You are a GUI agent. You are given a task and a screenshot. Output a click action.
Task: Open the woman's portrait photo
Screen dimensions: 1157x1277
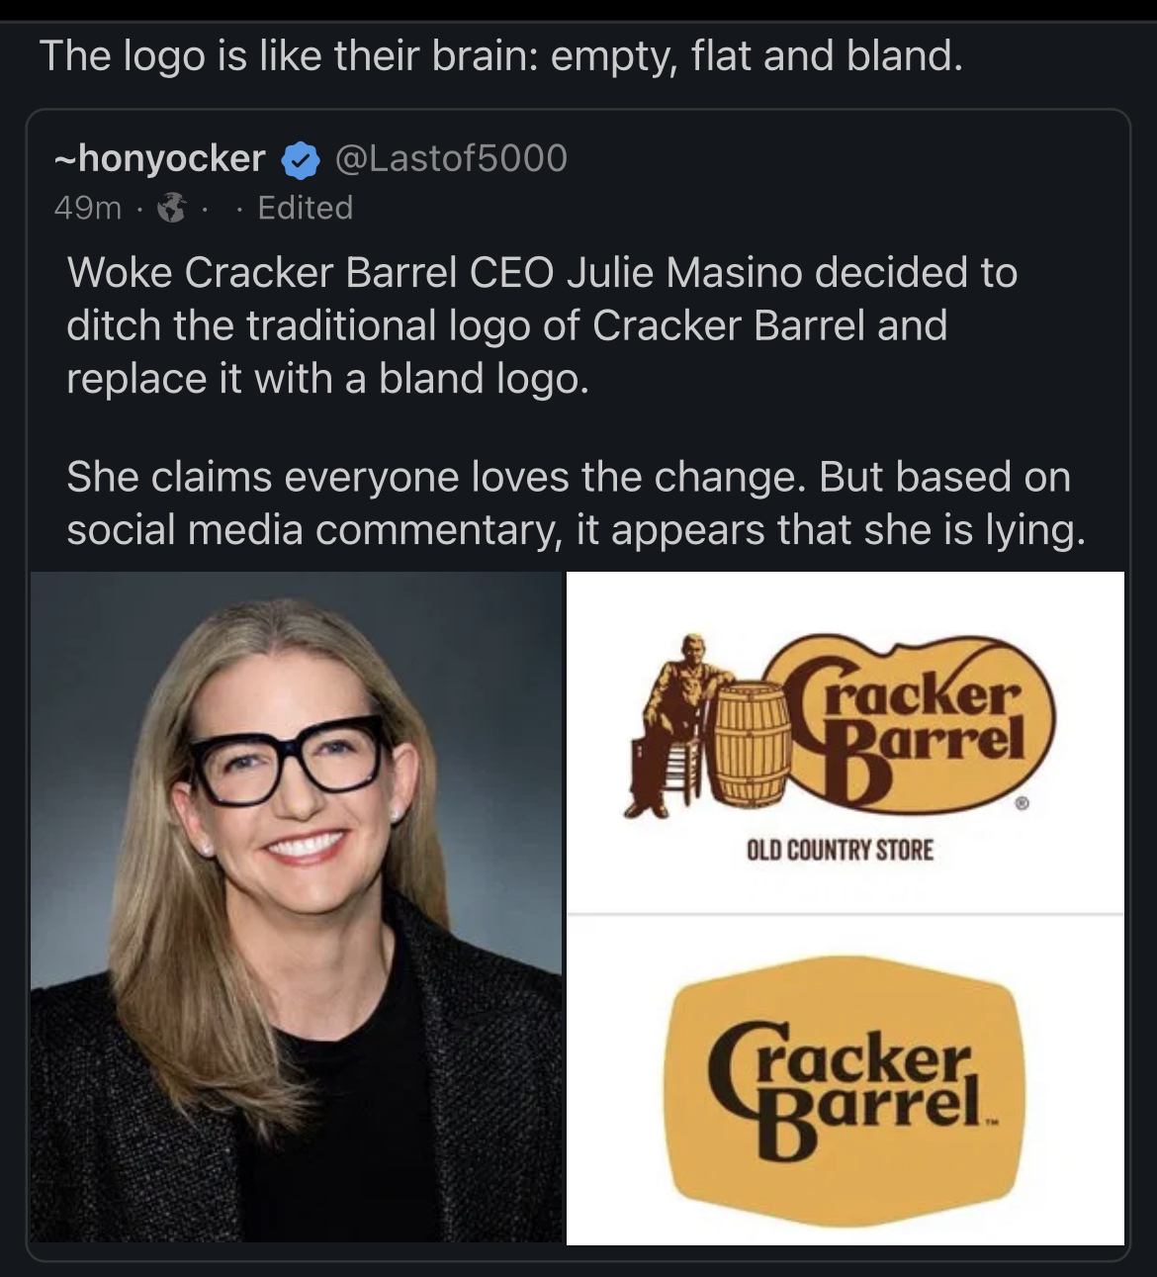click(x=297, y=906)
